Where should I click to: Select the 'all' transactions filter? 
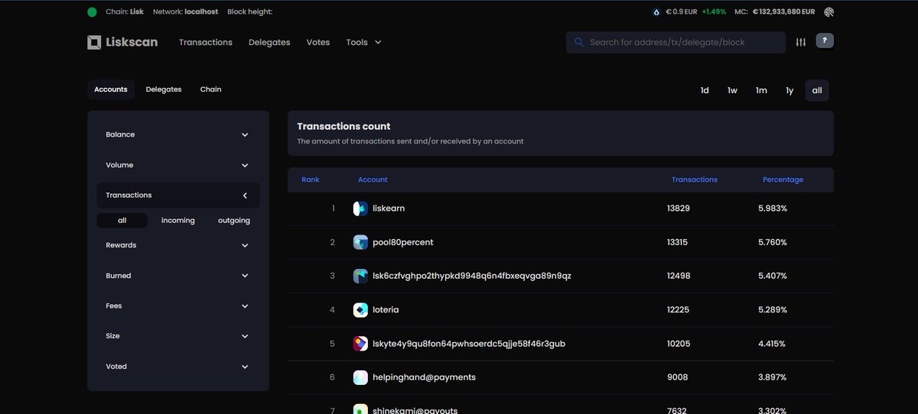[x=122, y=221]
